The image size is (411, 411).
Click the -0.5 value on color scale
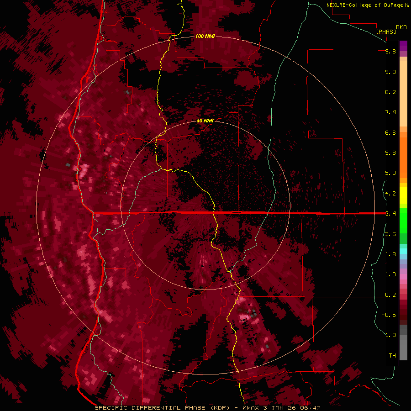coord(389,315)
